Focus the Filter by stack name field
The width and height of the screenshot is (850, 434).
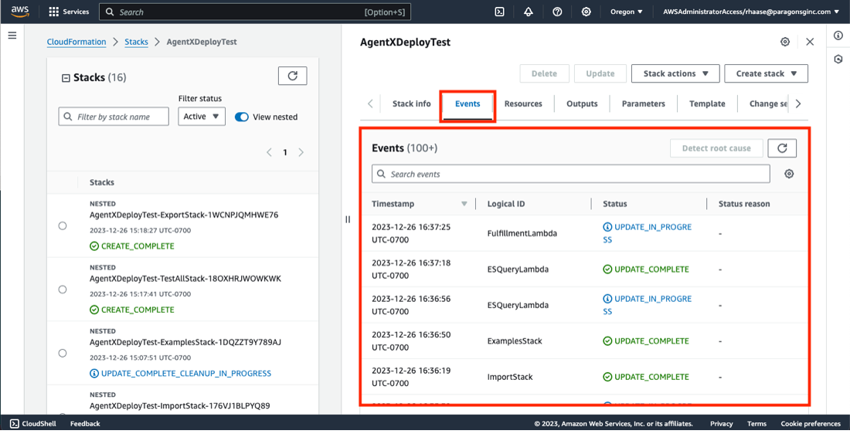tap(114, 117)
